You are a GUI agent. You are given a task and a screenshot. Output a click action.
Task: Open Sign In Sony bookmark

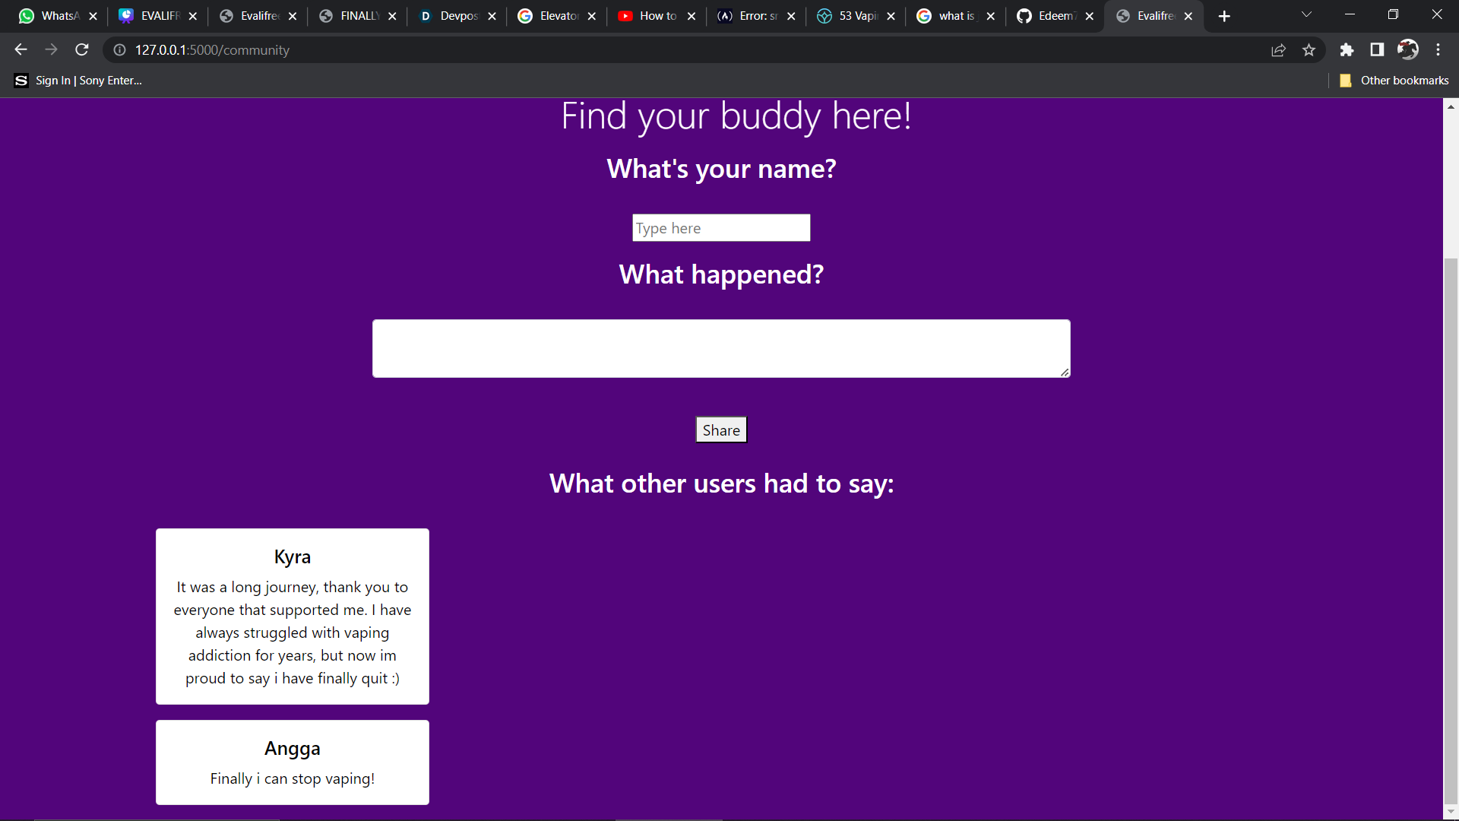pos(78,81)
